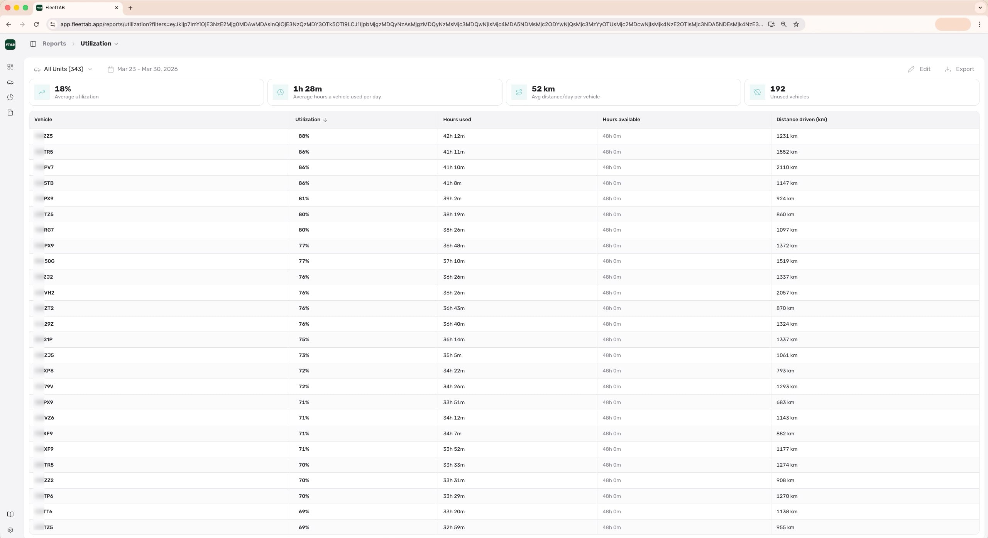
Task: Toggle the sidebar panel icon
Action: (x=33, y=44)
